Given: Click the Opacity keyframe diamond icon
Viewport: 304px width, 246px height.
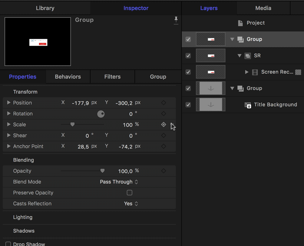Looking at the screenshot, I should tap(163, 171).
